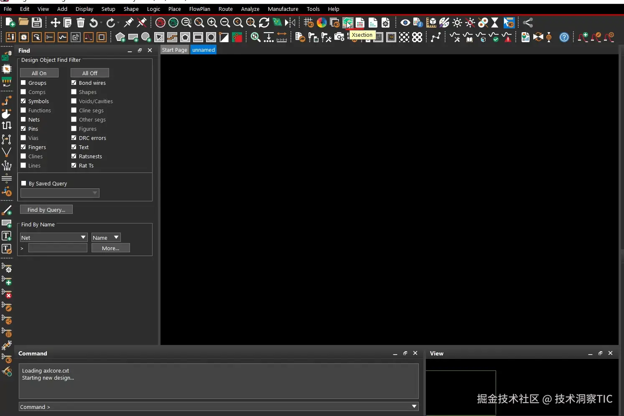
Task: Click the Redo arrow icon
Action: pos(110,23)
